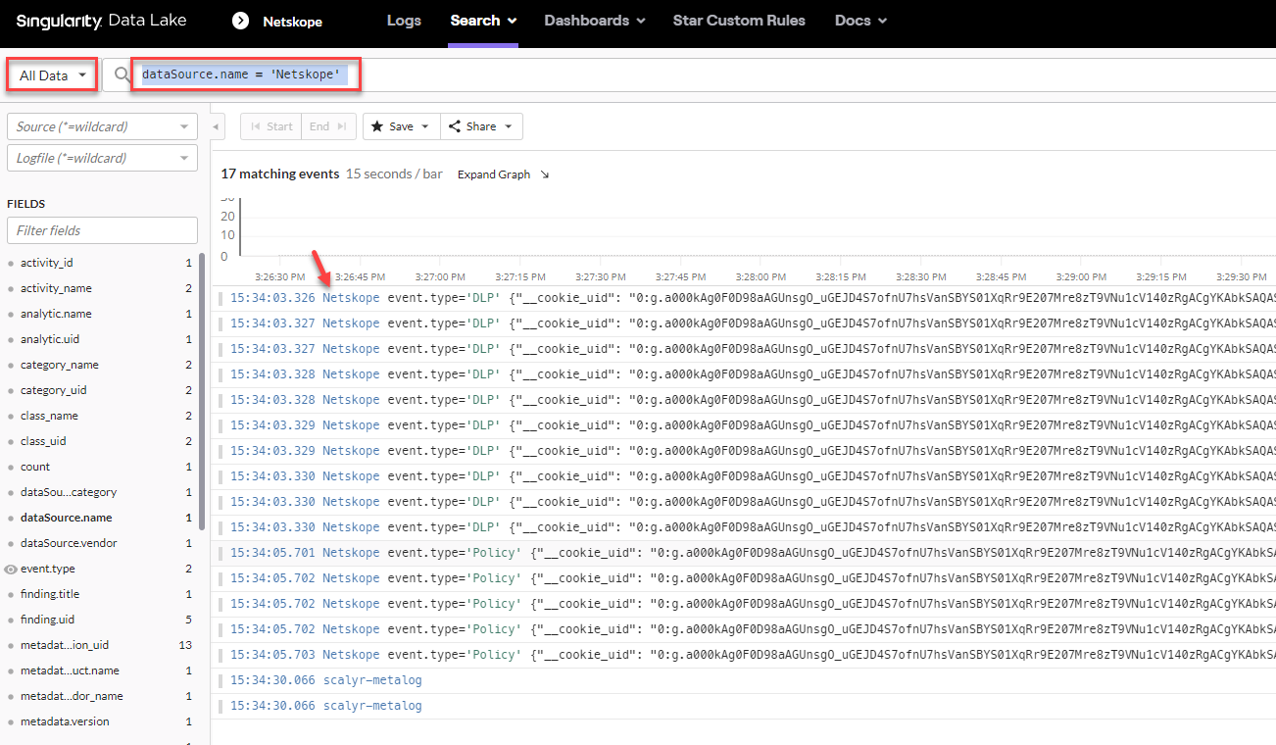Collapse the fields sidebar arrow
This screenshot has width=1276, height=745.
[217, 126]
